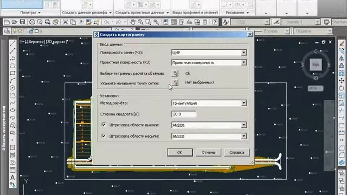
Task: Select the Table tool in left toolbar
Action: (12, 170)
